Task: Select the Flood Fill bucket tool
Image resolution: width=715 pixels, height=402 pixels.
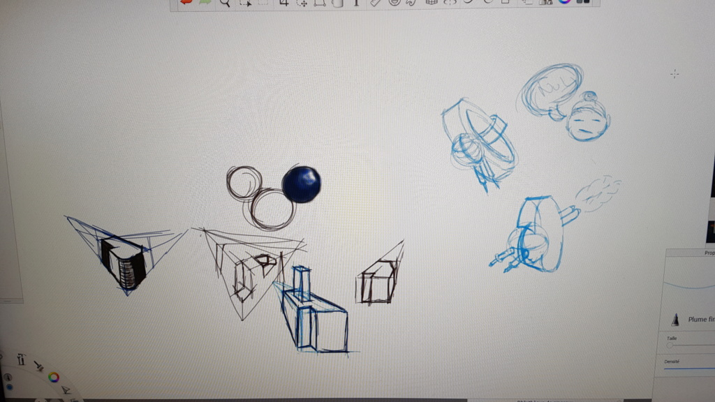Action: (337, 3)
